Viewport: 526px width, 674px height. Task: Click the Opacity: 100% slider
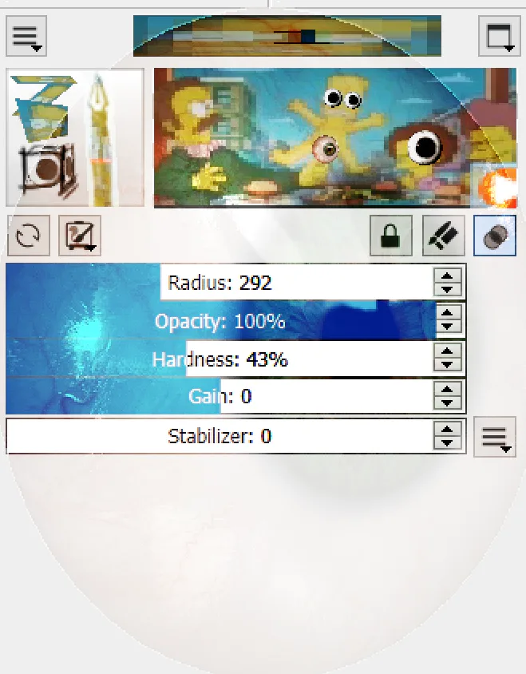click(219, 321)
